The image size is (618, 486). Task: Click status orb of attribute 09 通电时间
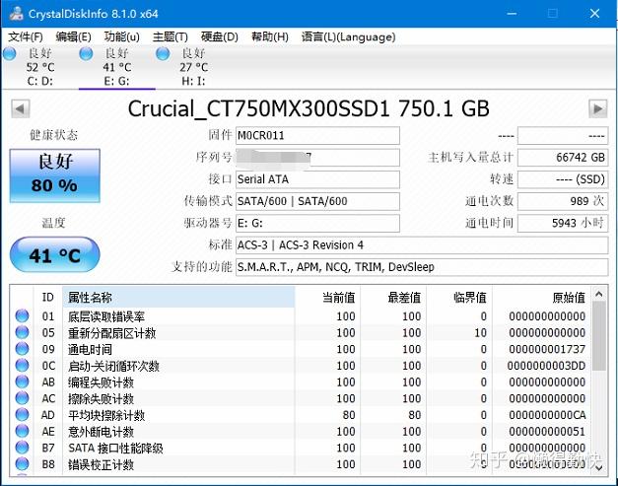22,349
